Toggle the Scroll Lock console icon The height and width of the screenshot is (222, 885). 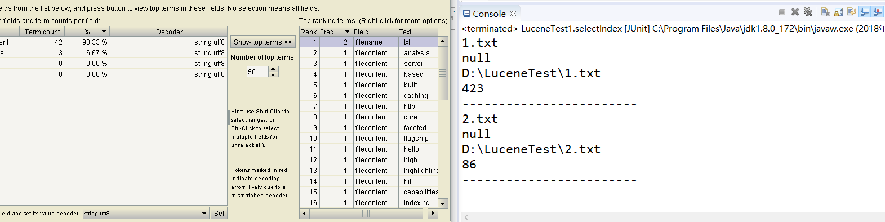click(838, 12)
